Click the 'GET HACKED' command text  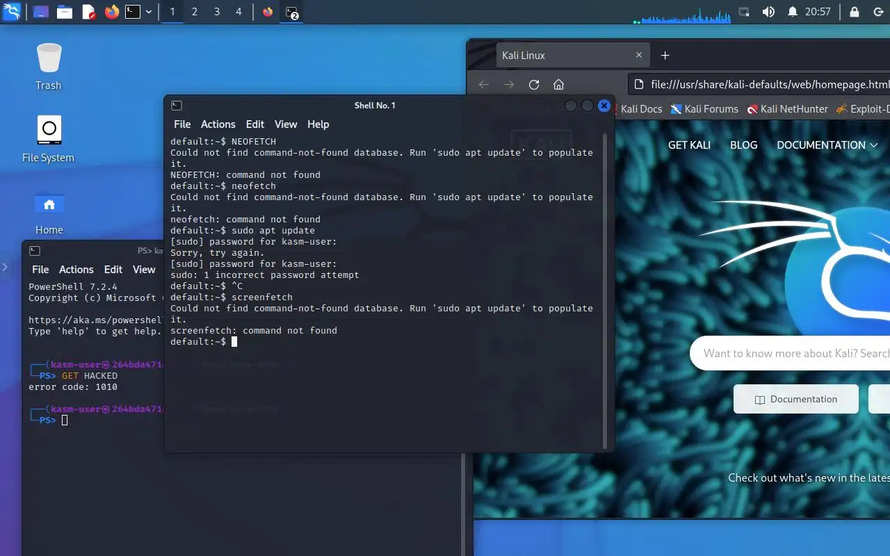90,376
